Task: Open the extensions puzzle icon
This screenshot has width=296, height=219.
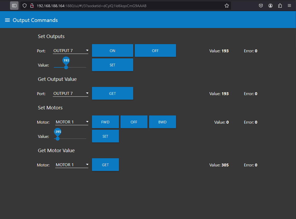Action: 280,6
